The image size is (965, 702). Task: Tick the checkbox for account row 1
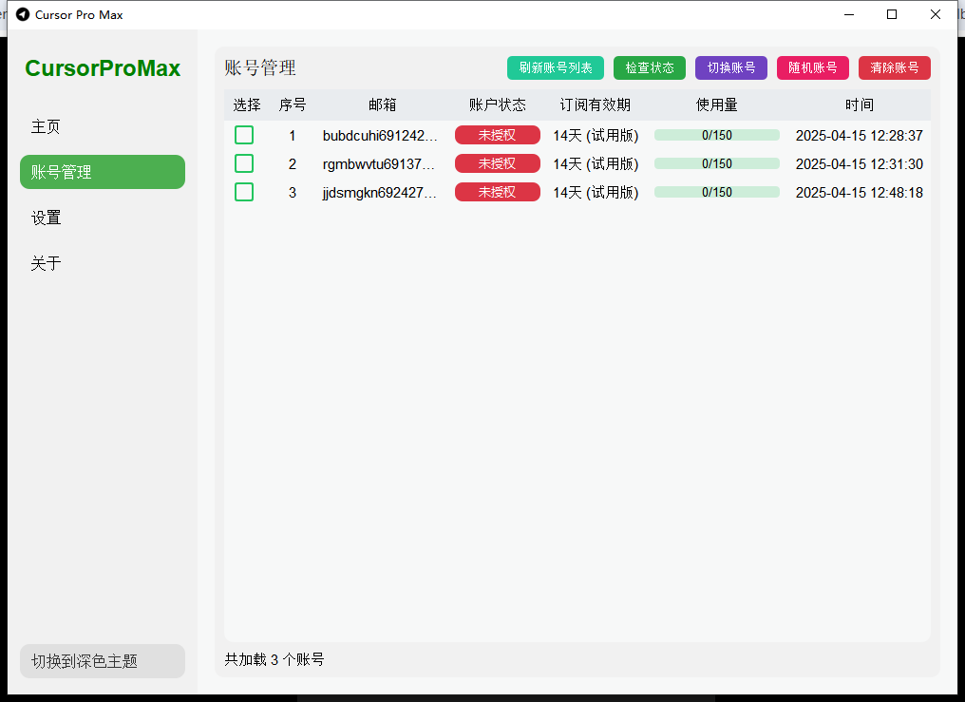click(x=244, y=135)
